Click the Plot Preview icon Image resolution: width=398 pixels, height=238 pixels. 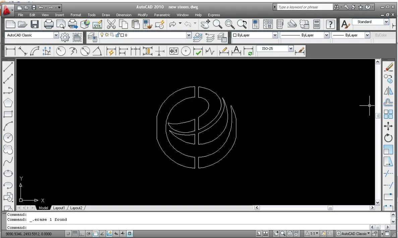click(x=61, y=24)
